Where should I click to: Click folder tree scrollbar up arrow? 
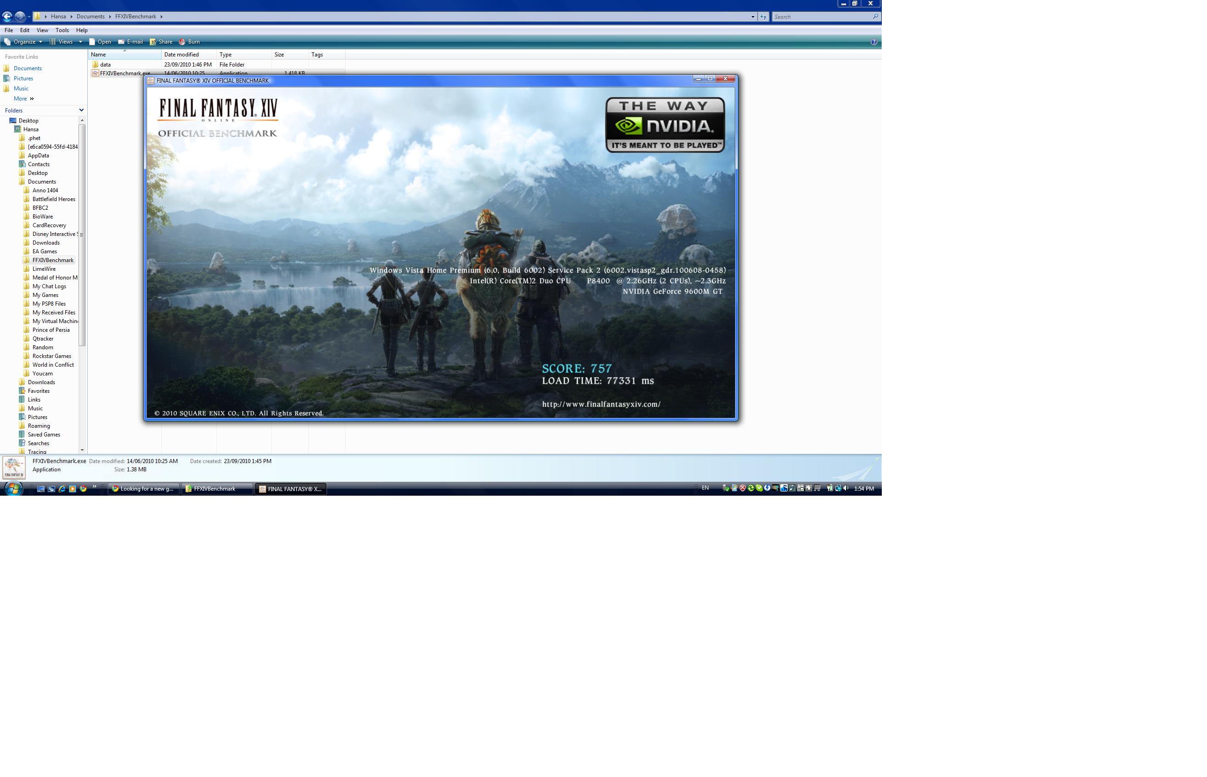pyautogui.click(x=82, y=120)
